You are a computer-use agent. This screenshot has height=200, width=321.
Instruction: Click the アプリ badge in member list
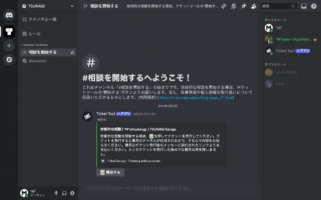pyautogui.click(x=303, y=51)
